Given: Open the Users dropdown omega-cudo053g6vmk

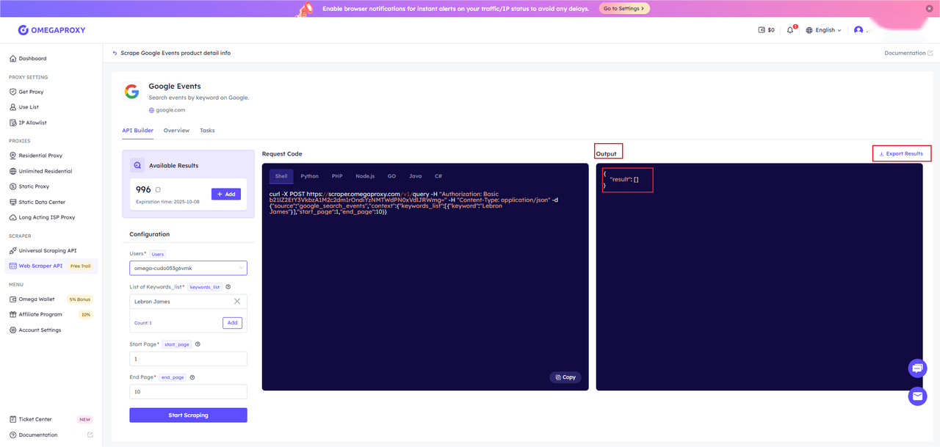Looking at the screenshot, I should [x=188, y=268].
